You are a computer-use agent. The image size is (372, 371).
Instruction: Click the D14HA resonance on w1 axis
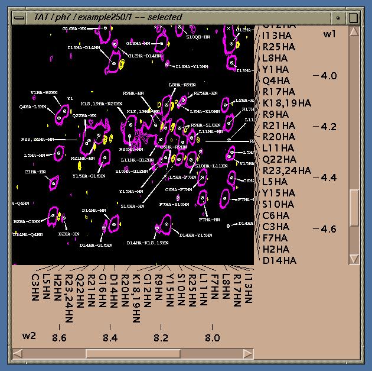[x=279, y=260]
